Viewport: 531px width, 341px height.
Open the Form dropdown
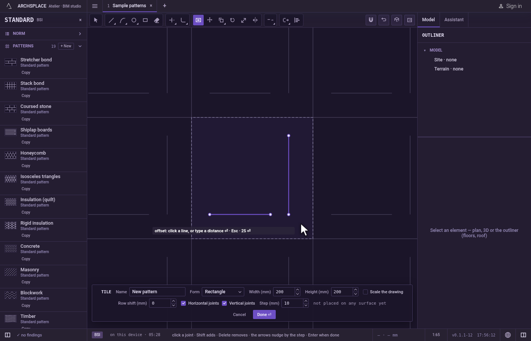point(223,292)
